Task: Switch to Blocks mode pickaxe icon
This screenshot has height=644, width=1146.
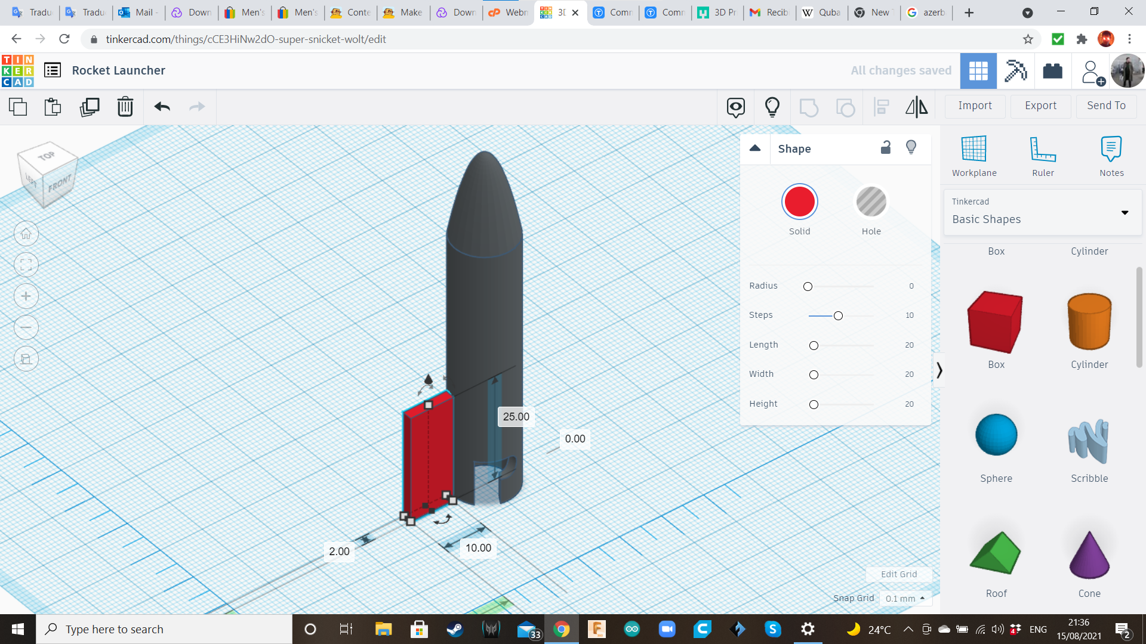Action: (1015, 71)
